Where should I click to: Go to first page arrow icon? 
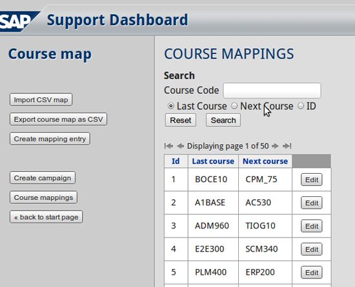(x=168, y=146)
